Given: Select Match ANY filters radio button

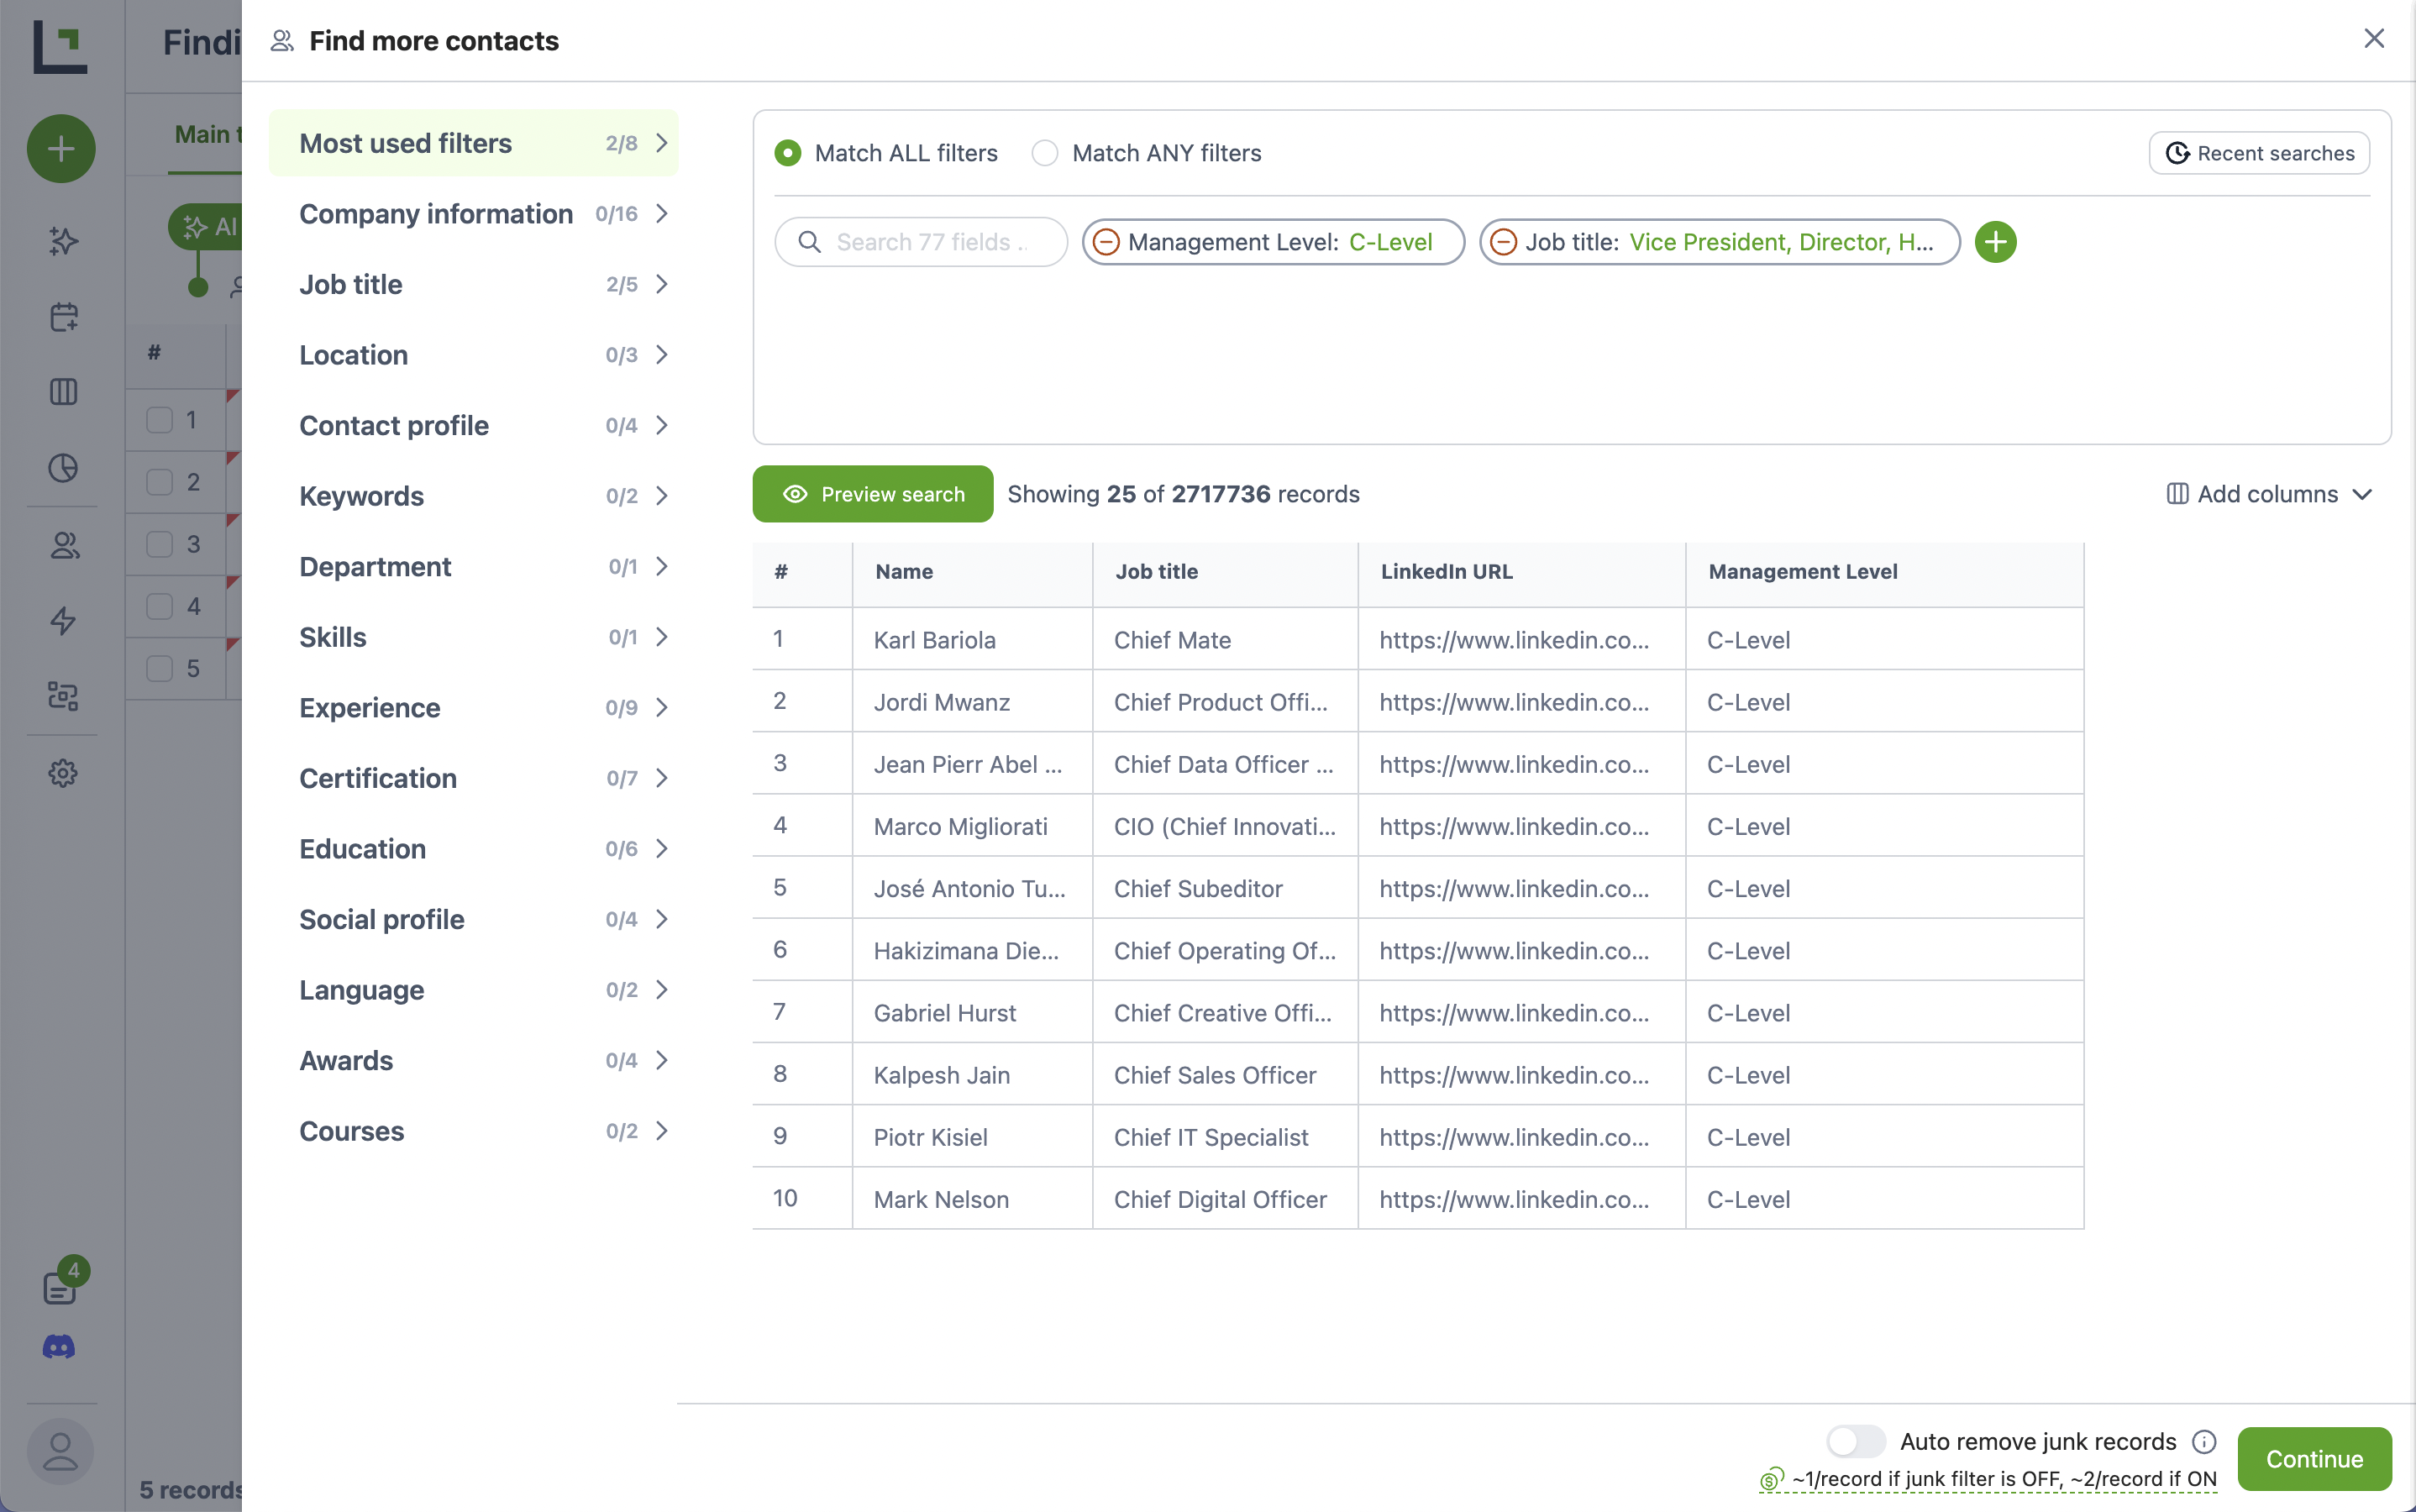Looking at the screenshot, I should tap(1045, 153).
